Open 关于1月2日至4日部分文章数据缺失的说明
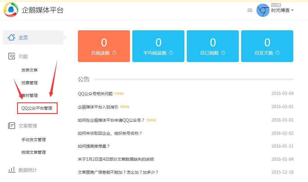This screenshot has width=308, height=182. (x=116, y=159)
